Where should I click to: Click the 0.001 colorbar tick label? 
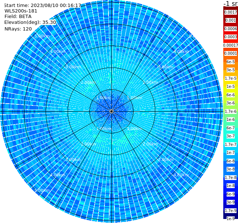tap(231, 21)
